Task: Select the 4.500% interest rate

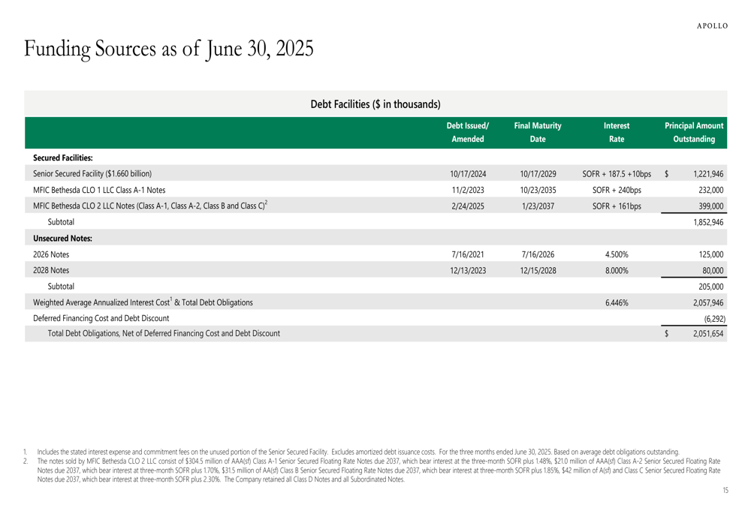Action: pos(617,254)
